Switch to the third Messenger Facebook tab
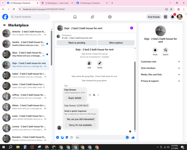 click(x=92, y=3)
